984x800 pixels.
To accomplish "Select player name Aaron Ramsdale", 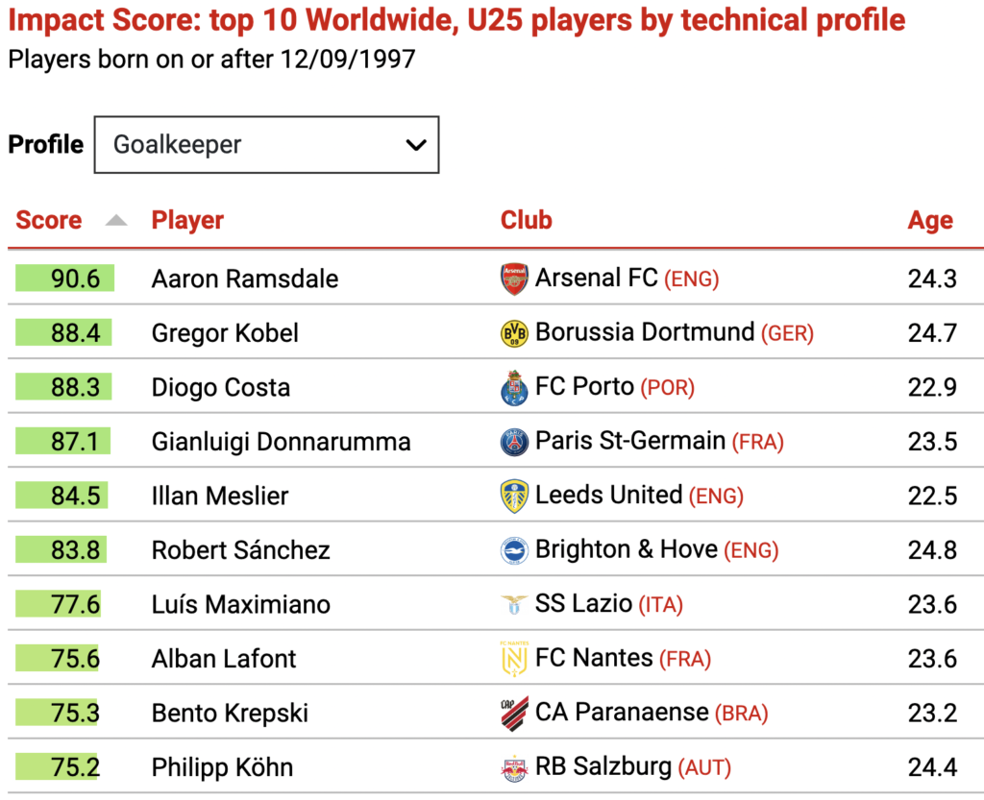I will [245, 279].
